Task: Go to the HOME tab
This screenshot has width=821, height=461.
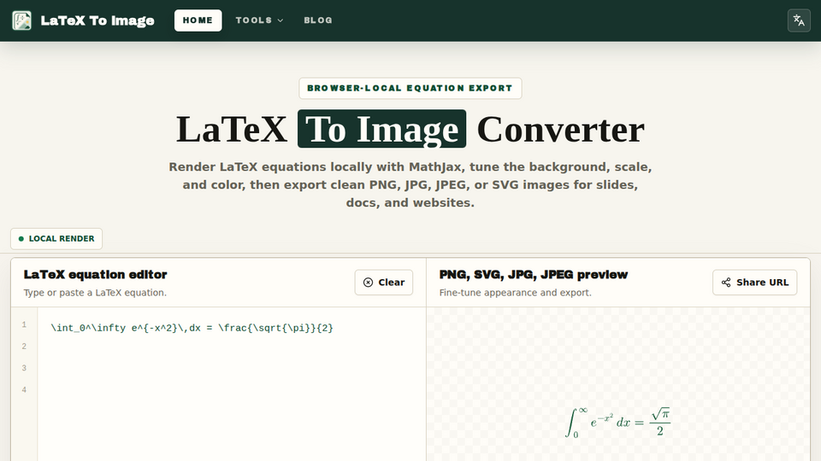Action: 198,20
